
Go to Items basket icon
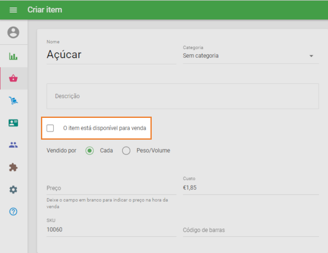pos(13,78)
